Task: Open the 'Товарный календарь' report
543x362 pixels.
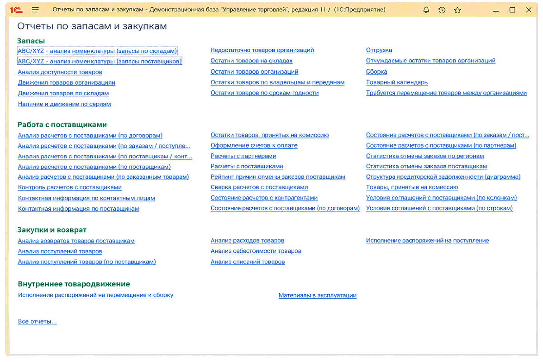Action: (x=397, y=82)
